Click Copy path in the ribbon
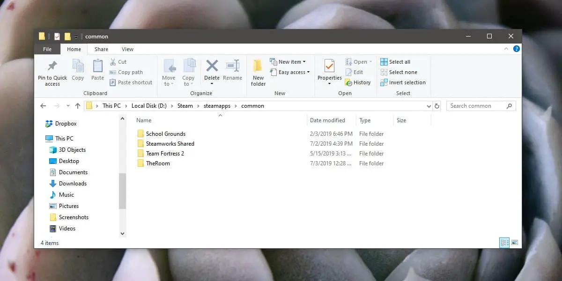 click(126, 72)
